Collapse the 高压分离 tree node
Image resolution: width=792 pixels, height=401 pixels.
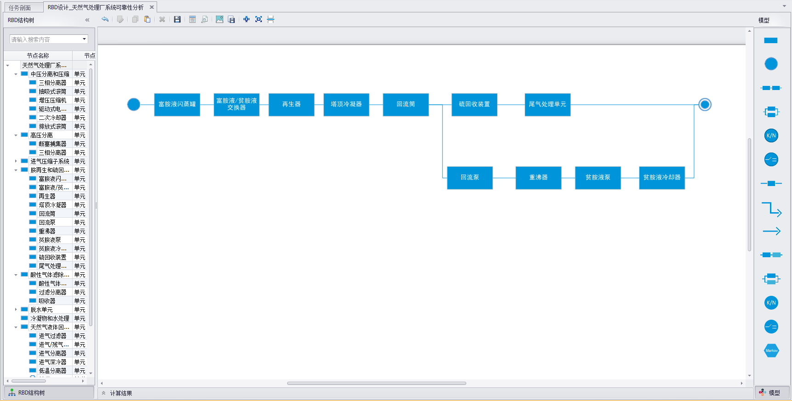[16, 135]
